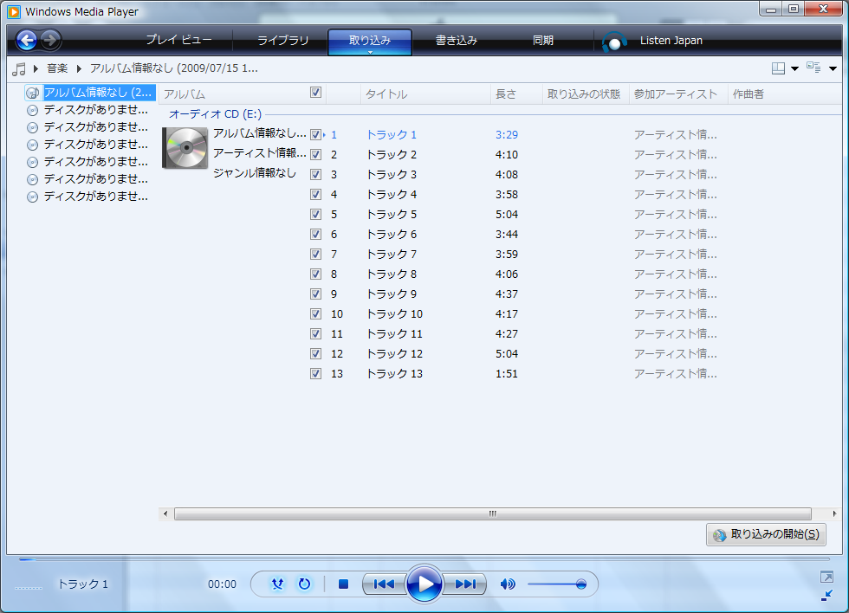Click ジャンル情報なし genre text
The height and width of the screenshot is (613, 849).
coord(255,173)
